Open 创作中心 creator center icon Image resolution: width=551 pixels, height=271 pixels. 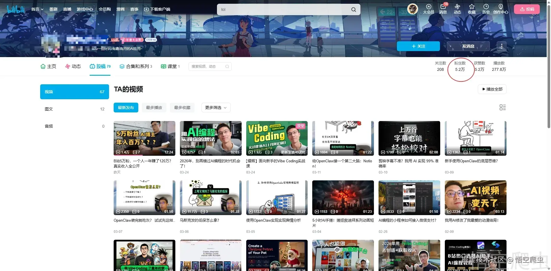(500, 9)
